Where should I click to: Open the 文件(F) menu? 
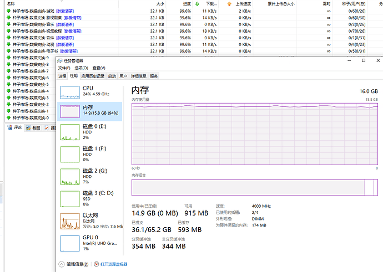pos(64,68)
